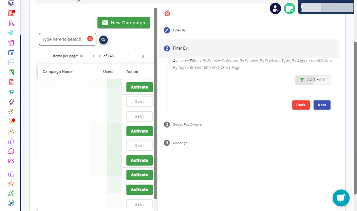Open the light blue floor plan icon

tap(11, 62)
